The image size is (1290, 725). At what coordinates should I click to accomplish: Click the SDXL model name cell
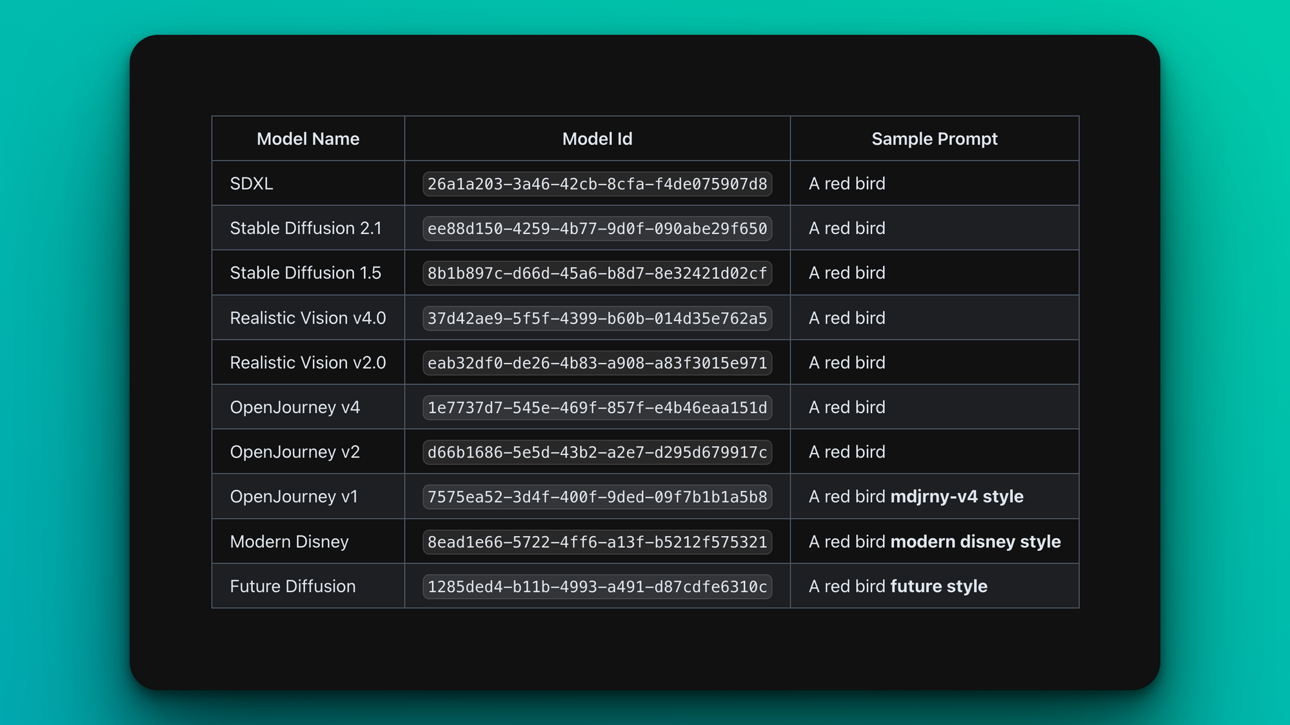pyautogui.click(x=252, y=184)
